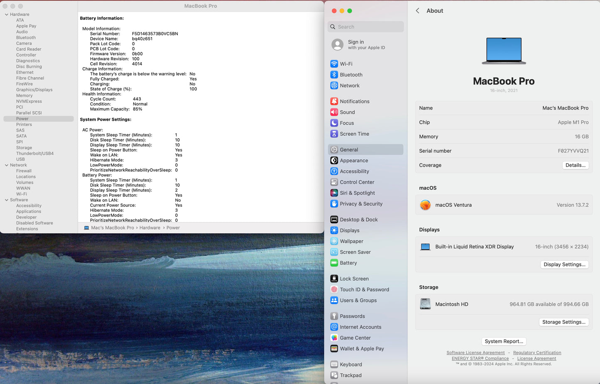Open the Displays settings icon
The width and height of the screenshot is (600, 384).
(334, 230)
